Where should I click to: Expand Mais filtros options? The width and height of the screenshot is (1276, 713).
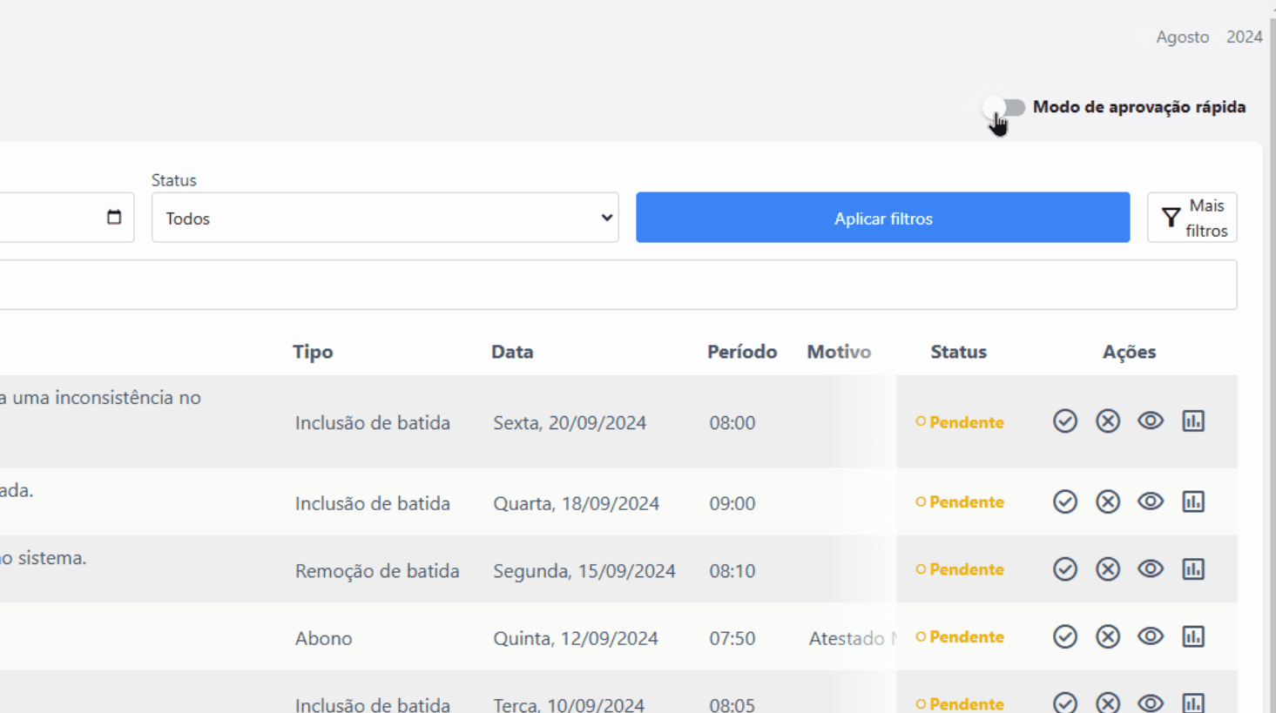coord(1192,218)
